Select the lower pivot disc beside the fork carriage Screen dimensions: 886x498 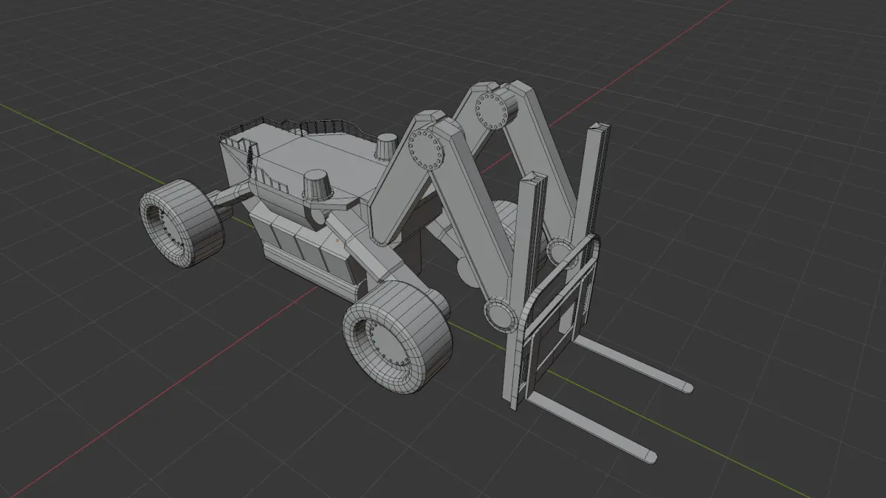tap(500, 315)
